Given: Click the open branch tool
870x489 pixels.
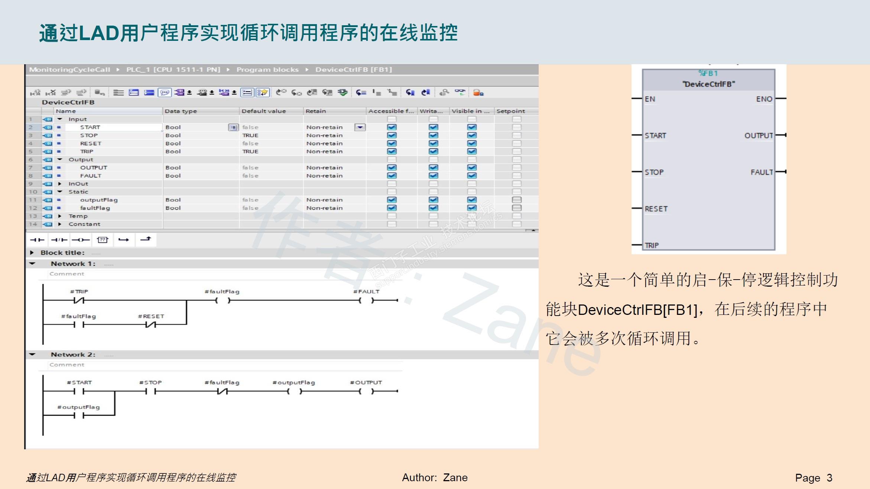Looking at the screenshot, I should [124, 240].
